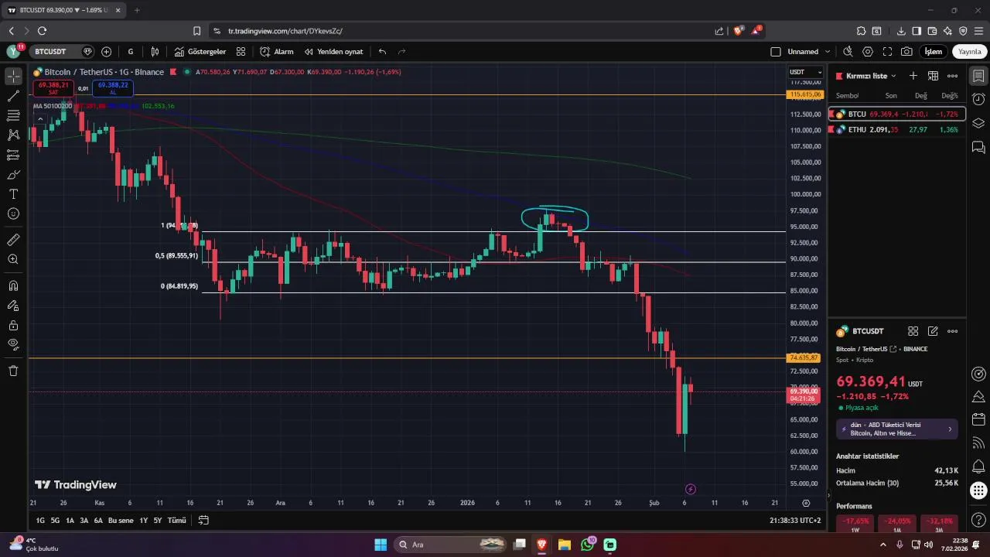Open the economic calendar sidebar icon
The height and width of the screenshot is (557, 990).
pyautogui.click(x=978, y=419)
